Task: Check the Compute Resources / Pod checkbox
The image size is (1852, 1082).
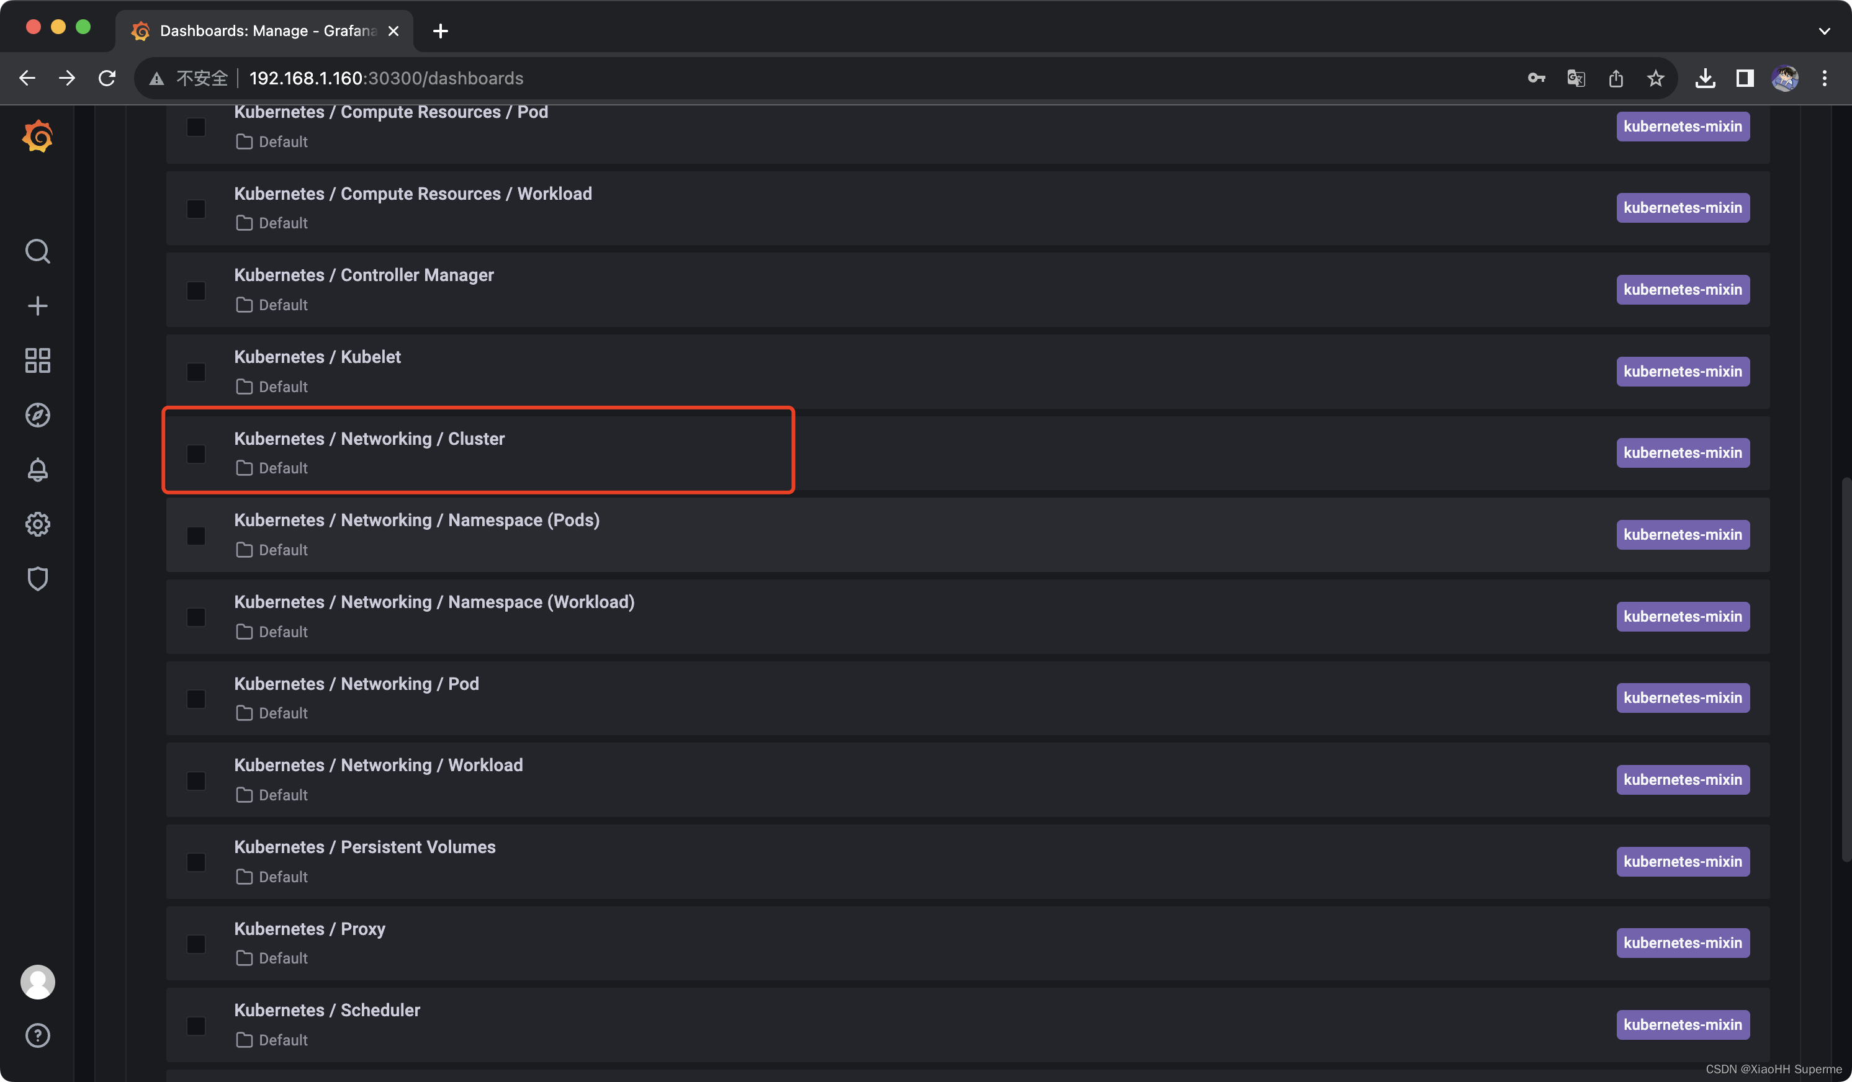Action: pos(196,127)
